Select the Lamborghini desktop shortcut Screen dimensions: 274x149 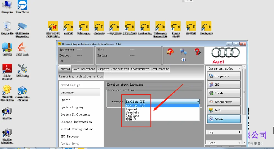point(145,28)
